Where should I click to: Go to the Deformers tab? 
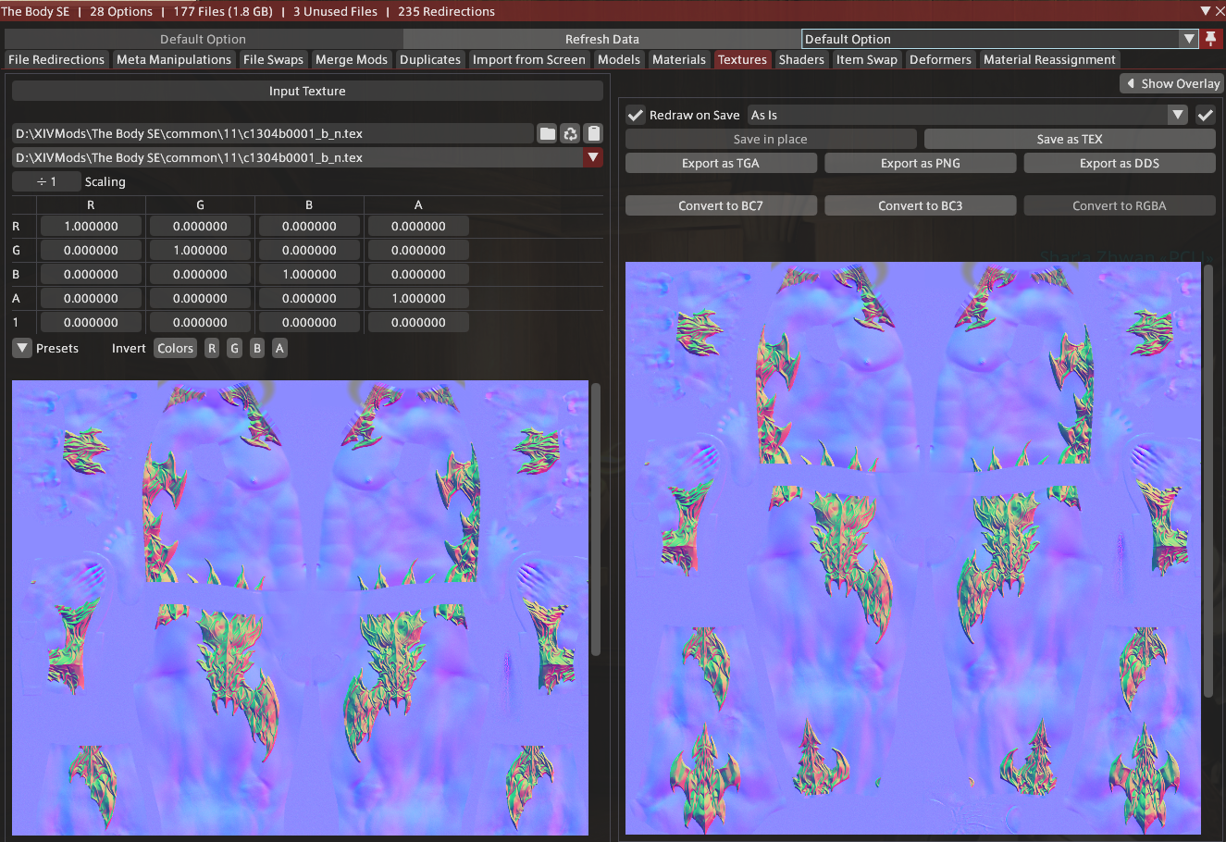click(x=940, y=59)
